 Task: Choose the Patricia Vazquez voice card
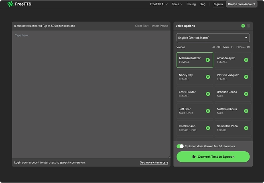click(x=233, y=77)
